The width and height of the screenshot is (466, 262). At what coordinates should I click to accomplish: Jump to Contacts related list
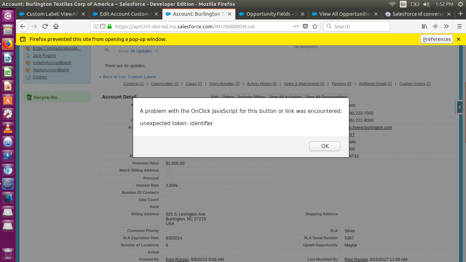(133, 84)
